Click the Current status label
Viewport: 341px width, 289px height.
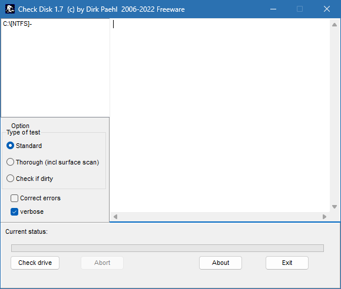coord(27,231)
